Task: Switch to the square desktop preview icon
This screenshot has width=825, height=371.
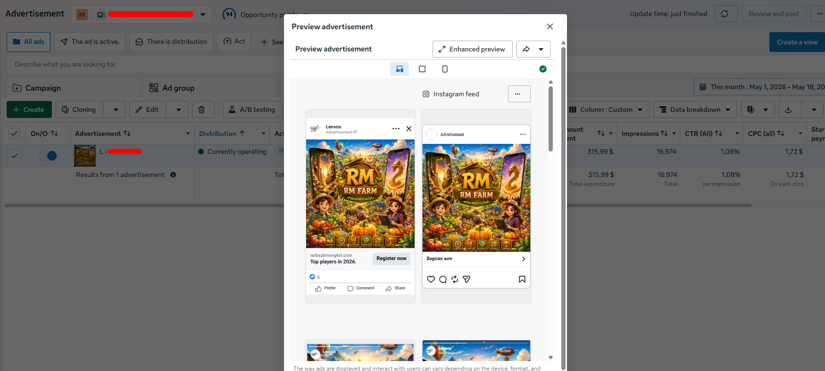Action: [422, 69]
